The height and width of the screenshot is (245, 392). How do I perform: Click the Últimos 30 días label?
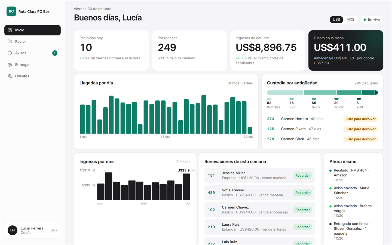[x=240, y=83]
